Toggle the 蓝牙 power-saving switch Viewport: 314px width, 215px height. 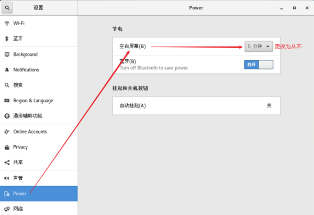259,64
